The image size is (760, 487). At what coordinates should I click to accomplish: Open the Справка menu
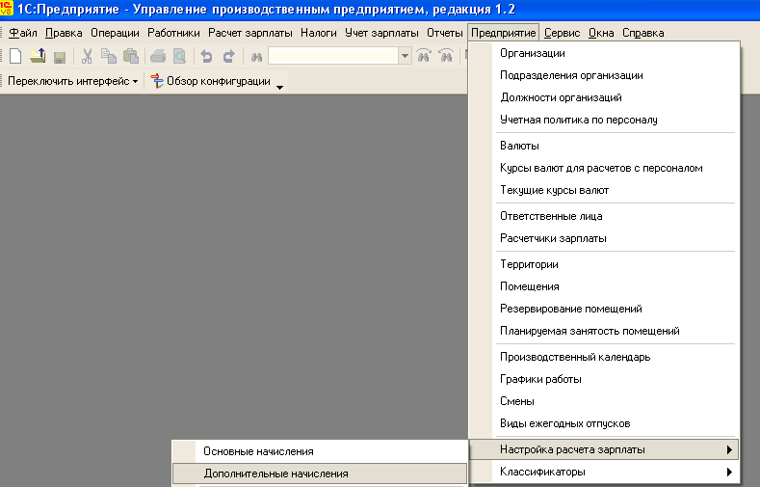click(x=642, y=33)
